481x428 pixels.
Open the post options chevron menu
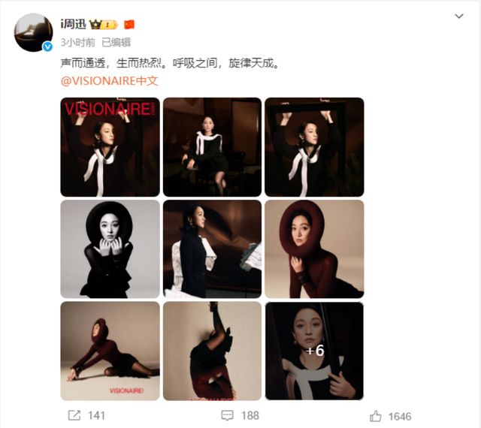click(x=459, y=16)
